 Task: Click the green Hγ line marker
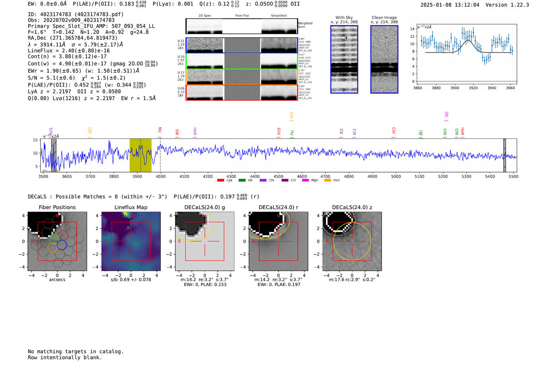click(x=292, y=134)
